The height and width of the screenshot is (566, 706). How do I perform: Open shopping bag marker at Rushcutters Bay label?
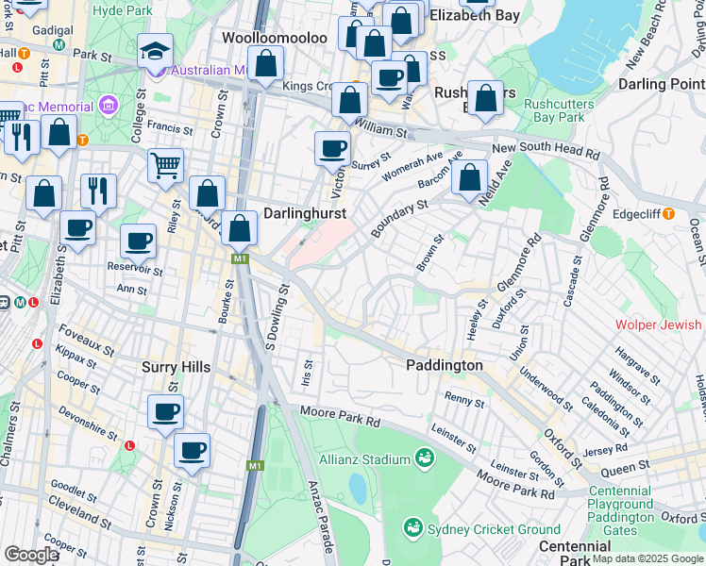coord(485,99)
